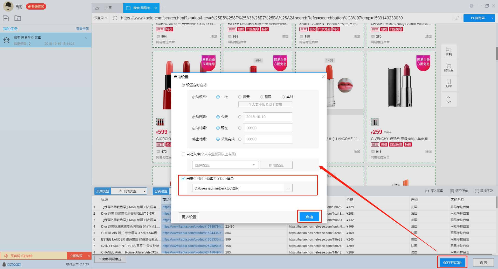498x269 pixels.
Task: Click the 价格 column header
Action: 377,200
